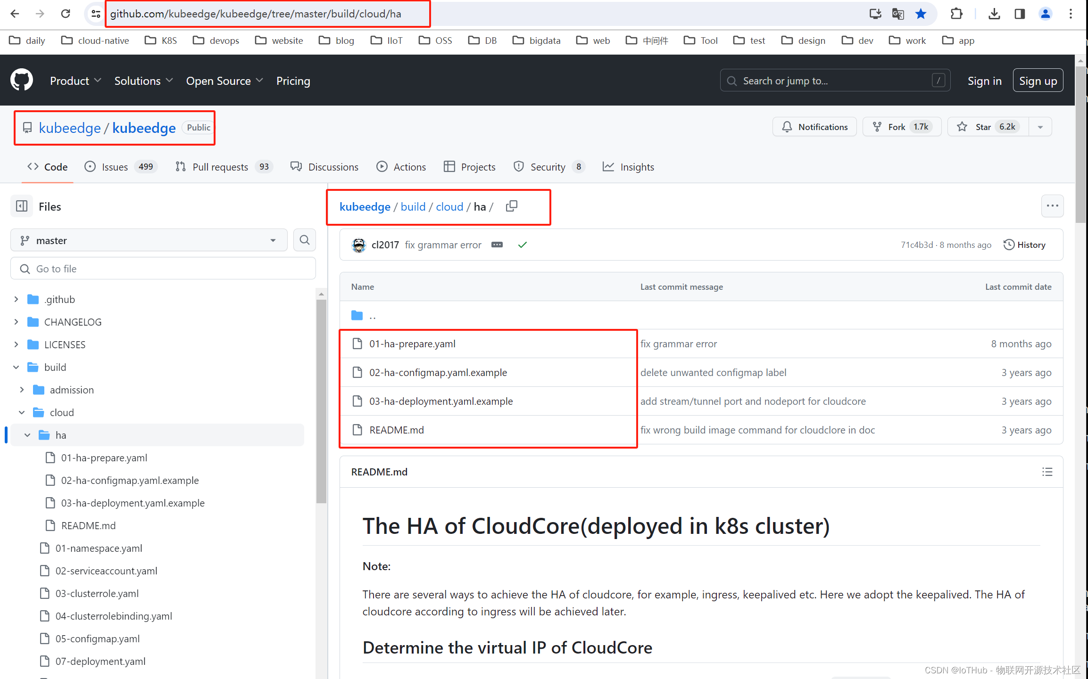Click the browser profile avatar
Image resolution: width=1088 pixels, height=679 pixels.
tap(1046, 14)
